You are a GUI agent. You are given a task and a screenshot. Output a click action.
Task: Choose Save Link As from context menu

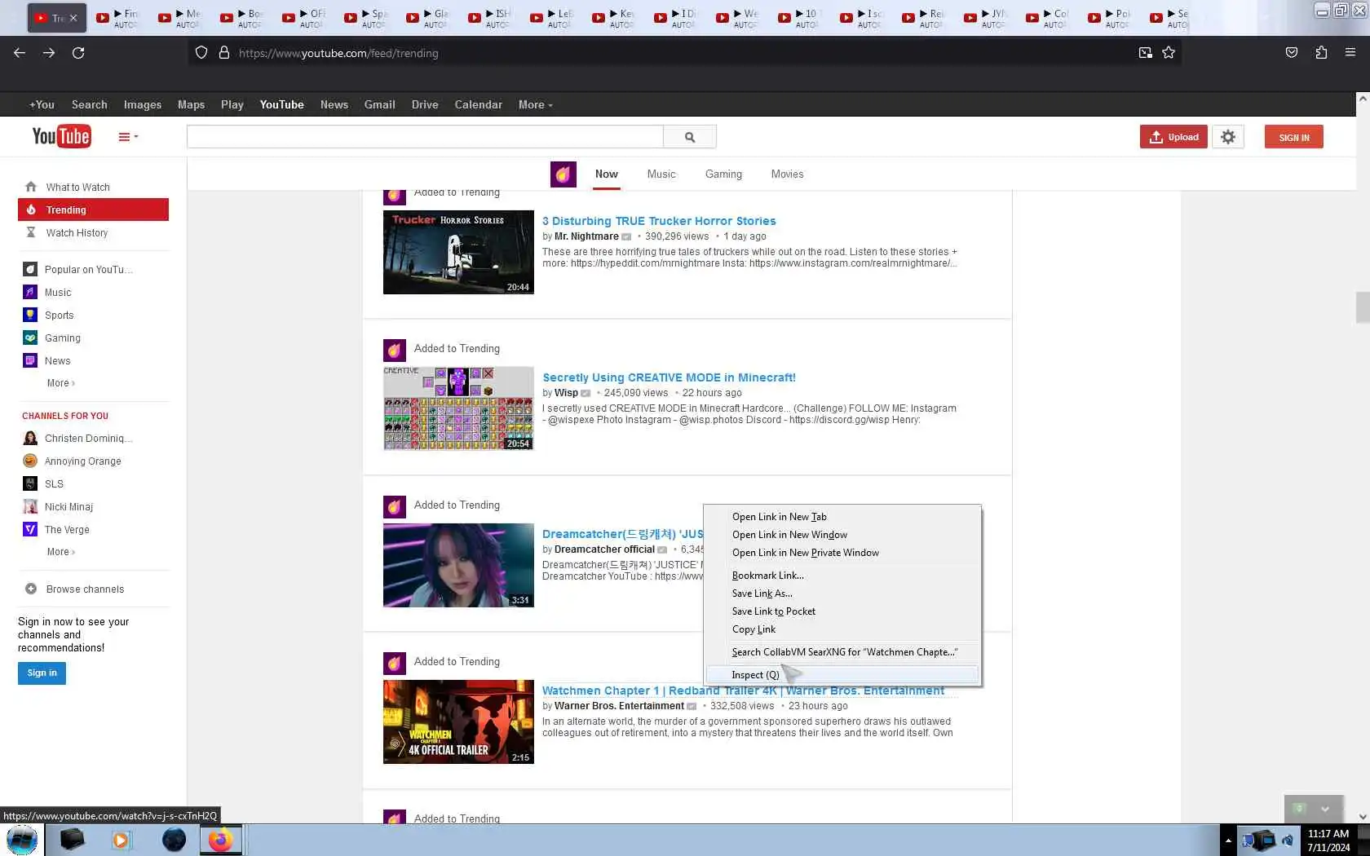pyautogui.click(x=842, y=593)
